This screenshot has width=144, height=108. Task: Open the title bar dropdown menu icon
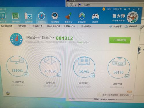click(129, 9)
